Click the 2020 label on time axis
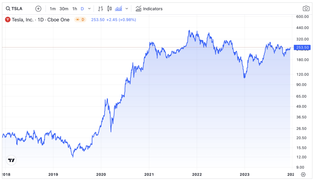Screen dimensions: 315x180 coord(101,174)
